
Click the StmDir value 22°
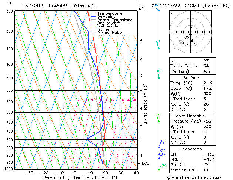pyautogui.click(x=207, y=165)
